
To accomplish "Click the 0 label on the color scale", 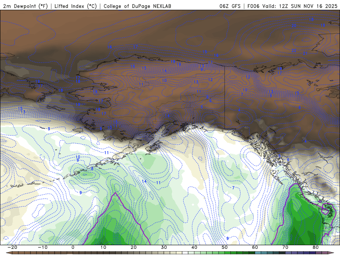I will coord(73,247).
